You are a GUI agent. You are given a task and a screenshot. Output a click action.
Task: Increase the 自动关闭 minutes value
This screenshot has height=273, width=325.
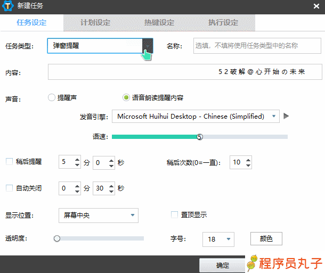(x=77, y=186)
